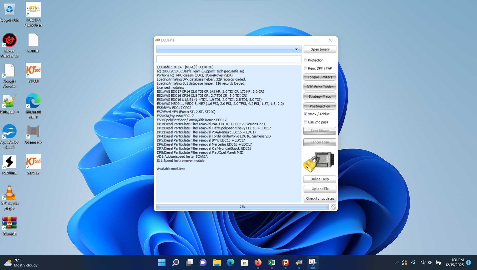Show hidden system tray icons

(397, 262)
